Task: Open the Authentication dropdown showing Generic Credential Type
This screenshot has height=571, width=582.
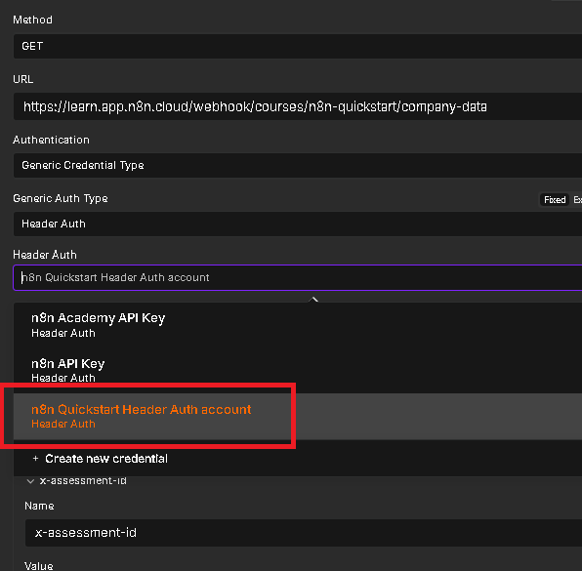Action: [298, 165]
